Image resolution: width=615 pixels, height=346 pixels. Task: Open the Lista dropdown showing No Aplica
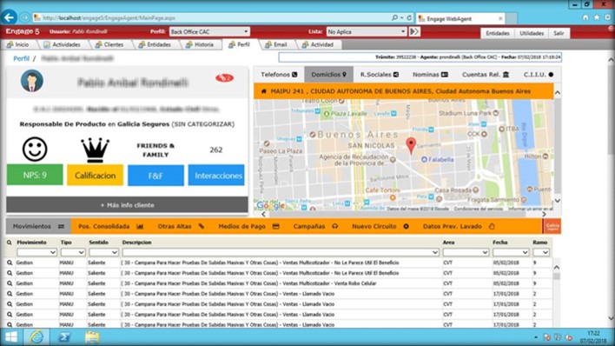pyautogui.click(x=367, y=32)
